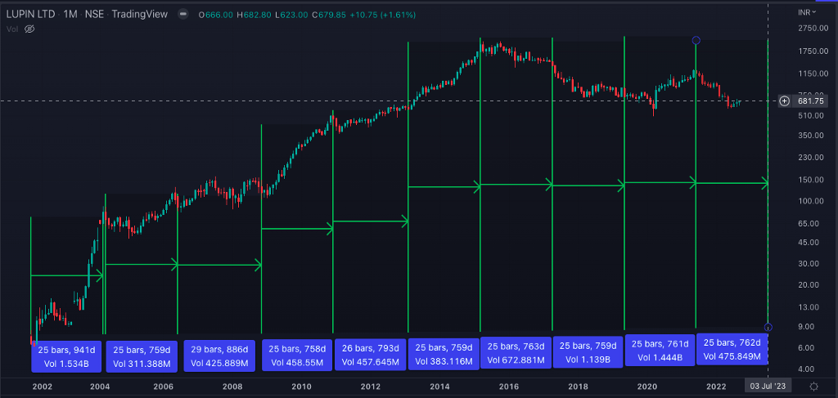The width and height of the screenshot is (838, 398).
Task: Toggle the Vol indicator visibility eye
Action: [x=30, y=29]
